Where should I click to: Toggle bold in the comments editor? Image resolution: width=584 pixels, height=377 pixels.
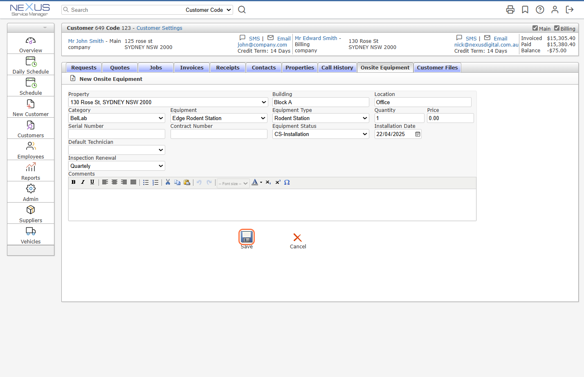coord(74,182)
